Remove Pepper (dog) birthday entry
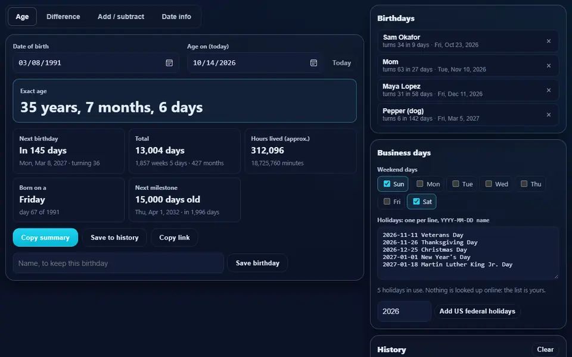Screen dimensions: 572x357 (x=548, y=115)
